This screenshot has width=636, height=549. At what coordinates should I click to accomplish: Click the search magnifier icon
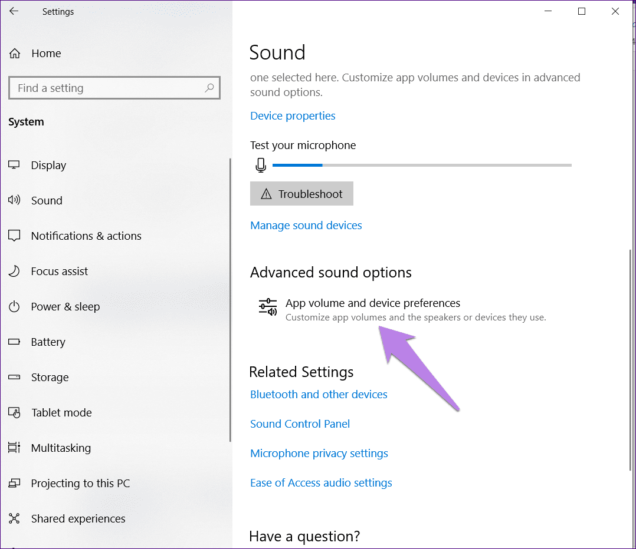tap(209, 88)
